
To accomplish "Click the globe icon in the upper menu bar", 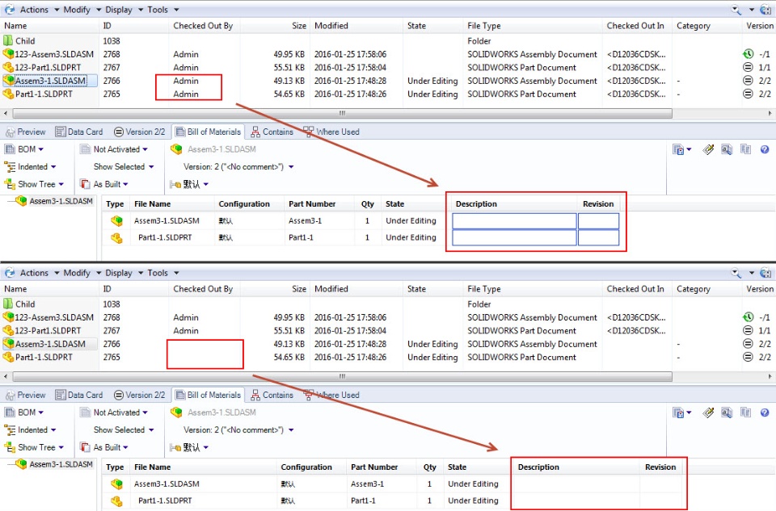I will coord(765,10).
